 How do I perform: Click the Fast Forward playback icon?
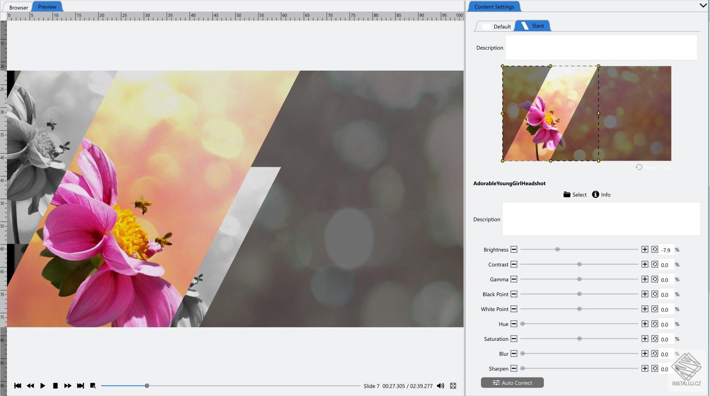click(x=68, y=385)
